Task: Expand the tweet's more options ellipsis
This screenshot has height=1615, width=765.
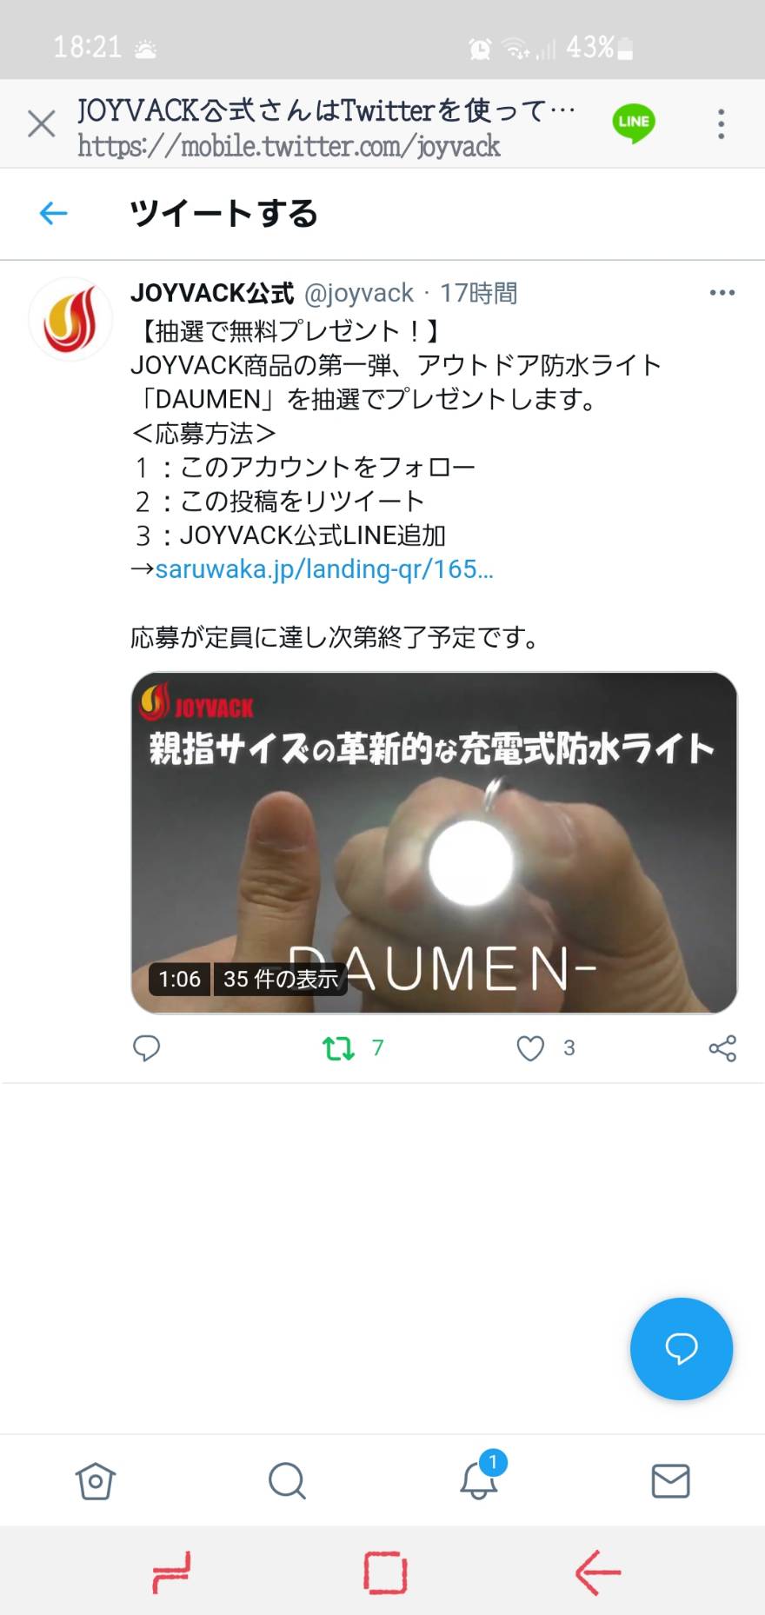Action: point(722,293)
